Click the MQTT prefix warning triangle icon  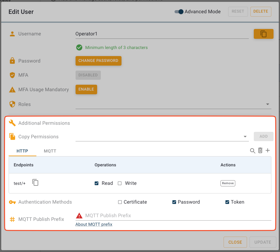[79, 216]
